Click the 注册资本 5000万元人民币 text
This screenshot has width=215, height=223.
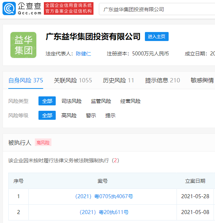pyautogui.click(x=138, y=54)
